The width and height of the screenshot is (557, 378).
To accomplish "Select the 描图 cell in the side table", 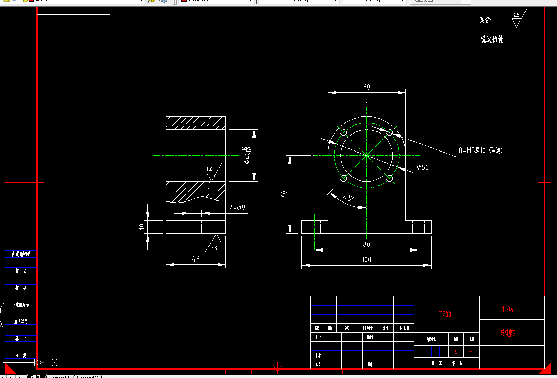I will 21,271.
